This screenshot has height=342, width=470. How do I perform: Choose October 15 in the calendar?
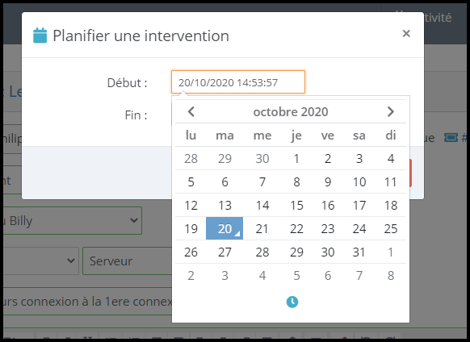[296, 206]
